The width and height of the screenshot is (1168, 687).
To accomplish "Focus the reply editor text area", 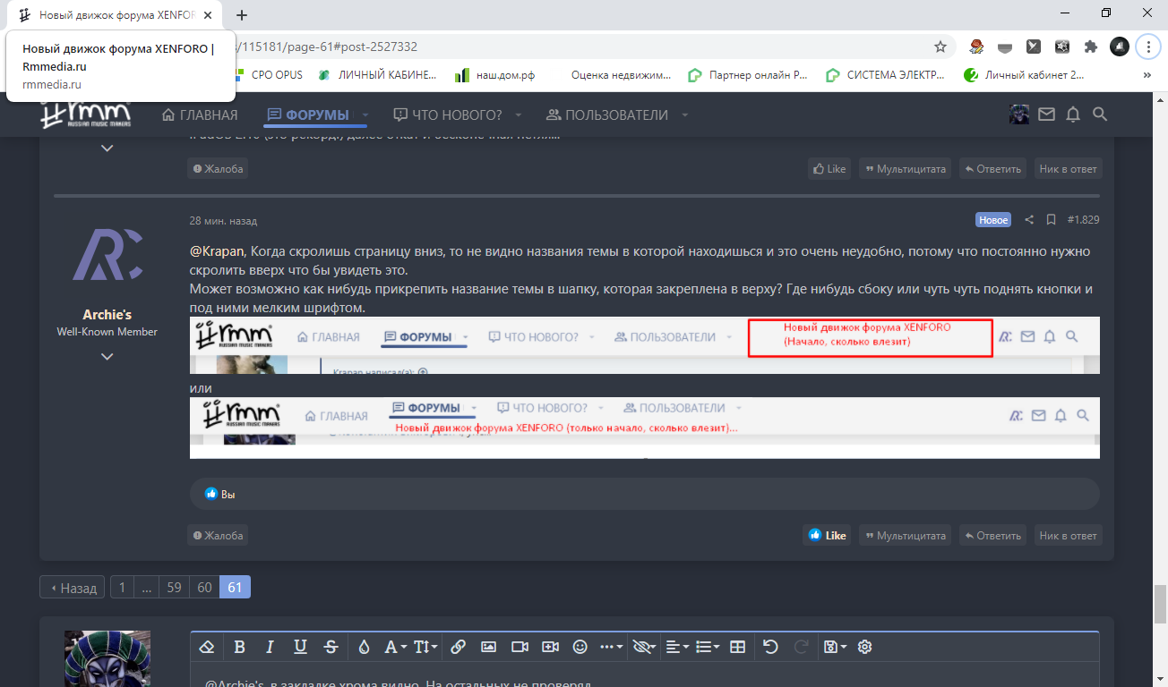I will pos(645,675).
